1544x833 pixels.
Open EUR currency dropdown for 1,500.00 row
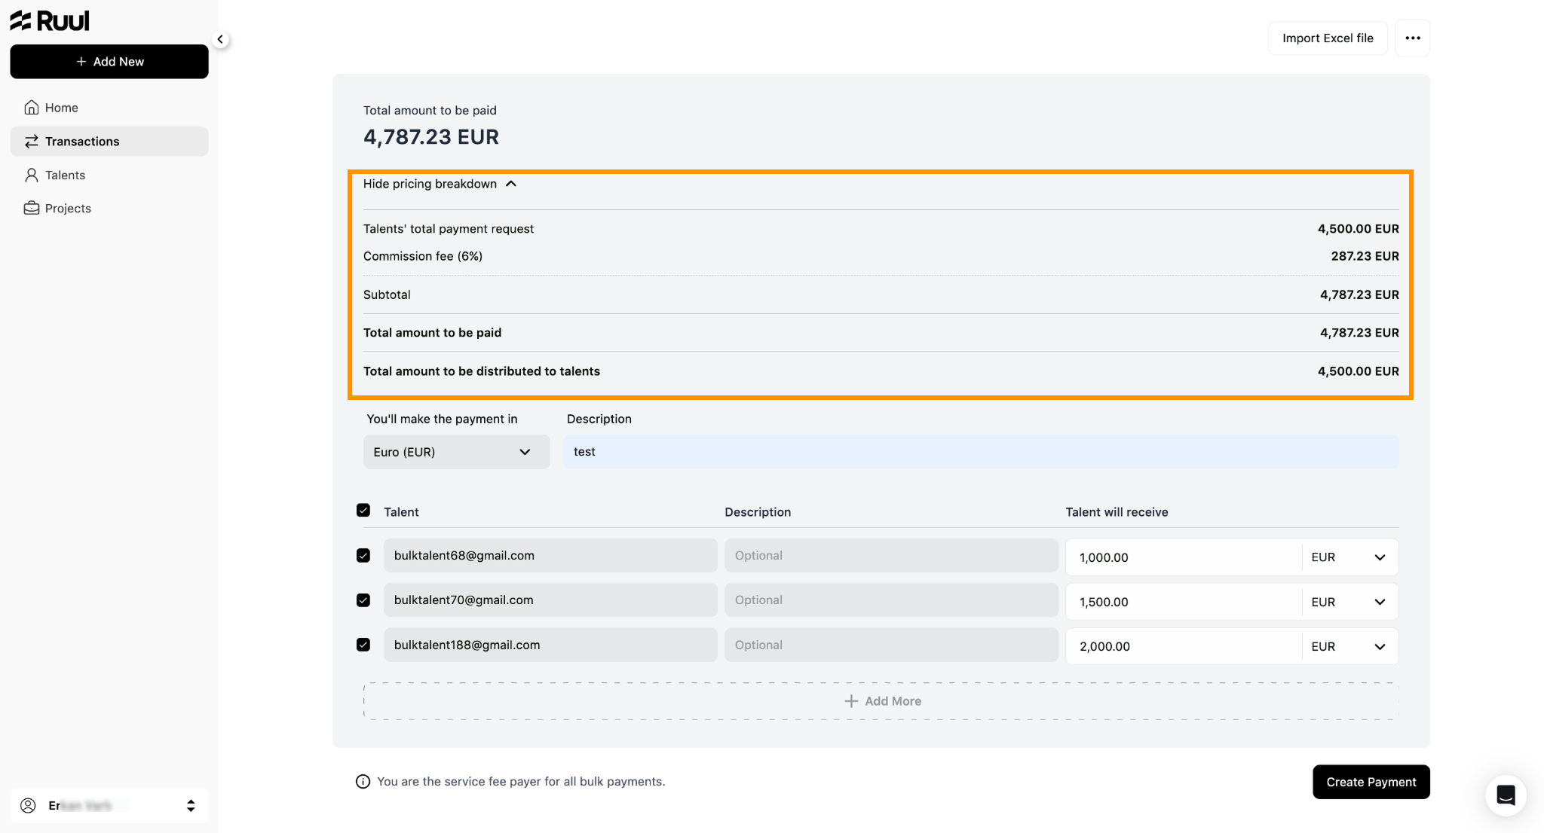1349,602
